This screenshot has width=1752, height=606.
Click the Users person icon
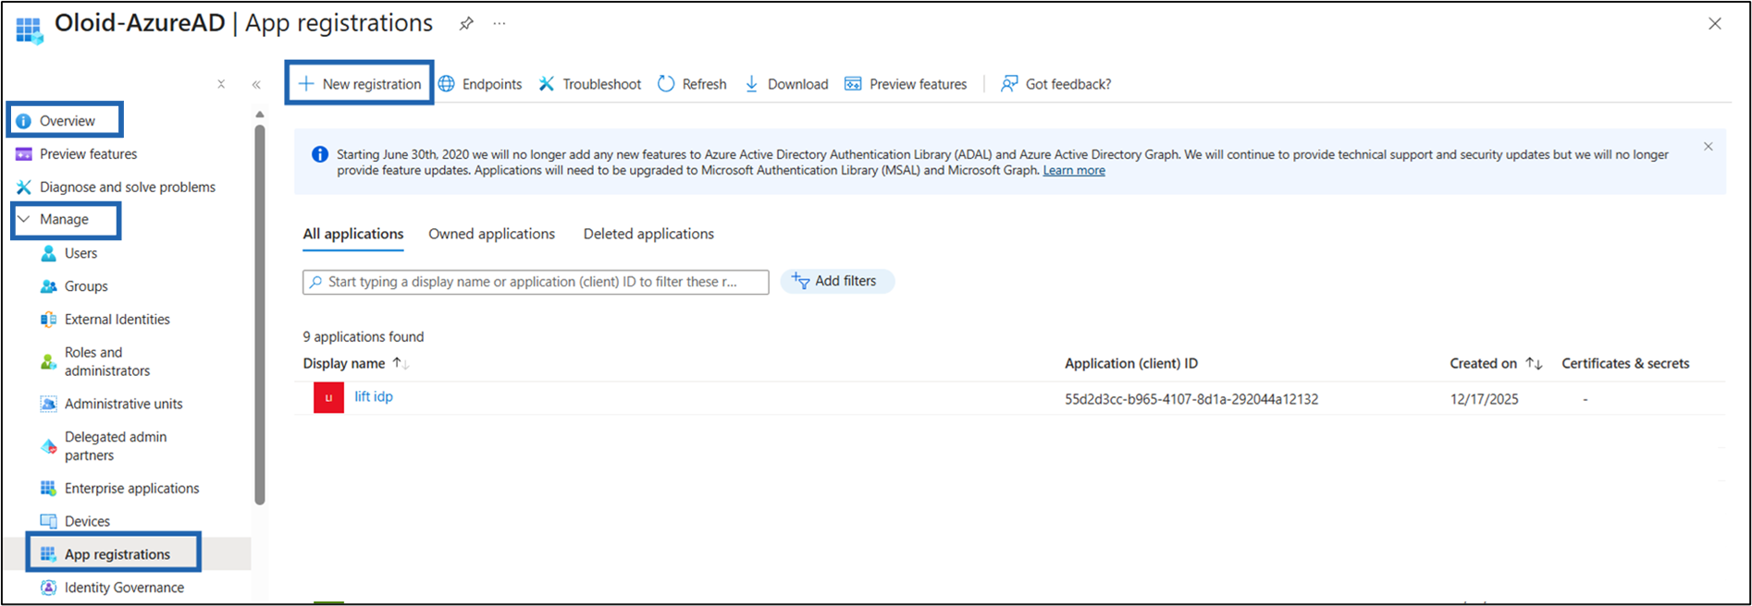tap(49, 253)
